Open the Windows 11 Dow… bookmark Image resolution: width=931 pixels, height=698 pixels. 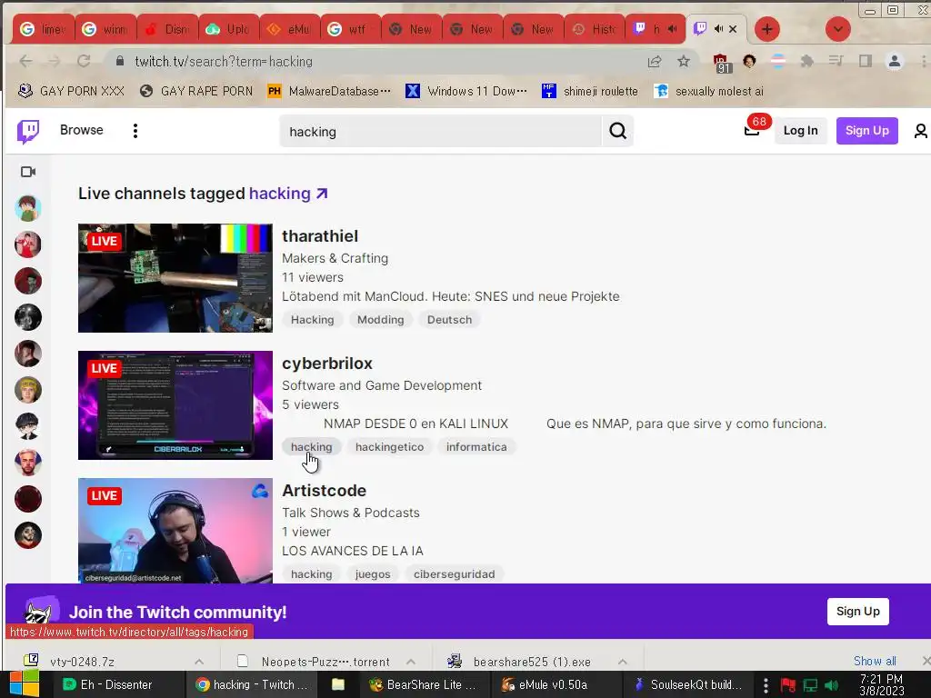466,91
